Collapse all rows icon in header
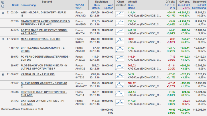The image size is (207, 116). click(3, 6)
